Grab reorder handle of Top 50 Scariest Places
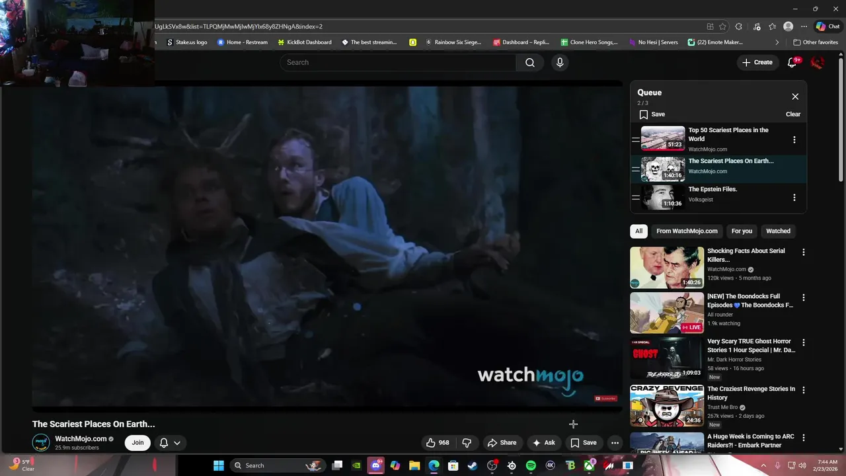The height and width of the screenshot is (476, 846). pyautogui.click(x=635, y=139)
